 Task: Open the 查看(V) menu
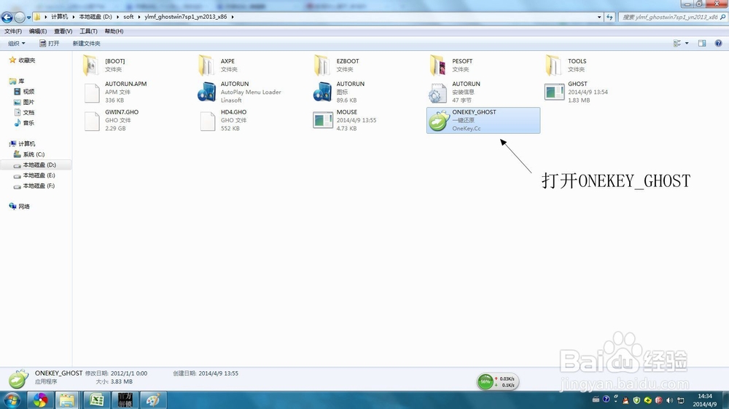point(63,31)
